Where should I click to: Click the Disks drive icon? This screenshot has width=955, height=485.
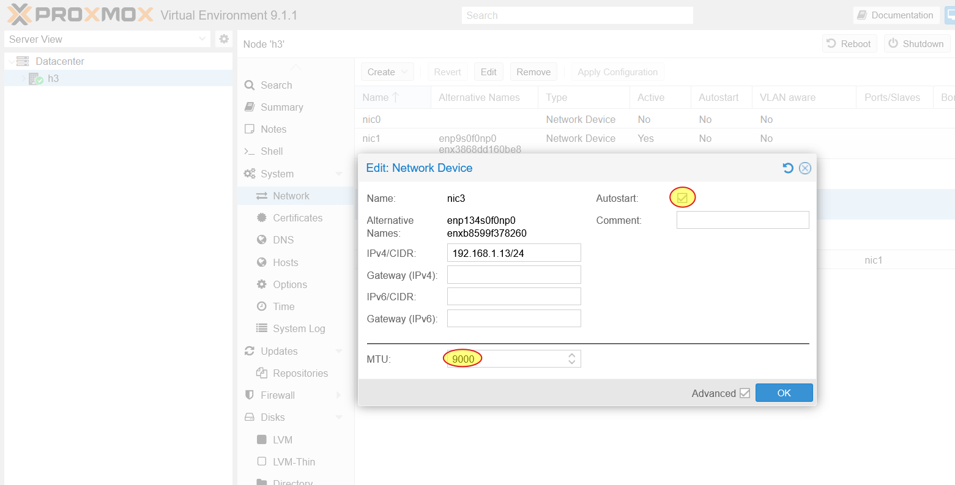pos(250,417)
